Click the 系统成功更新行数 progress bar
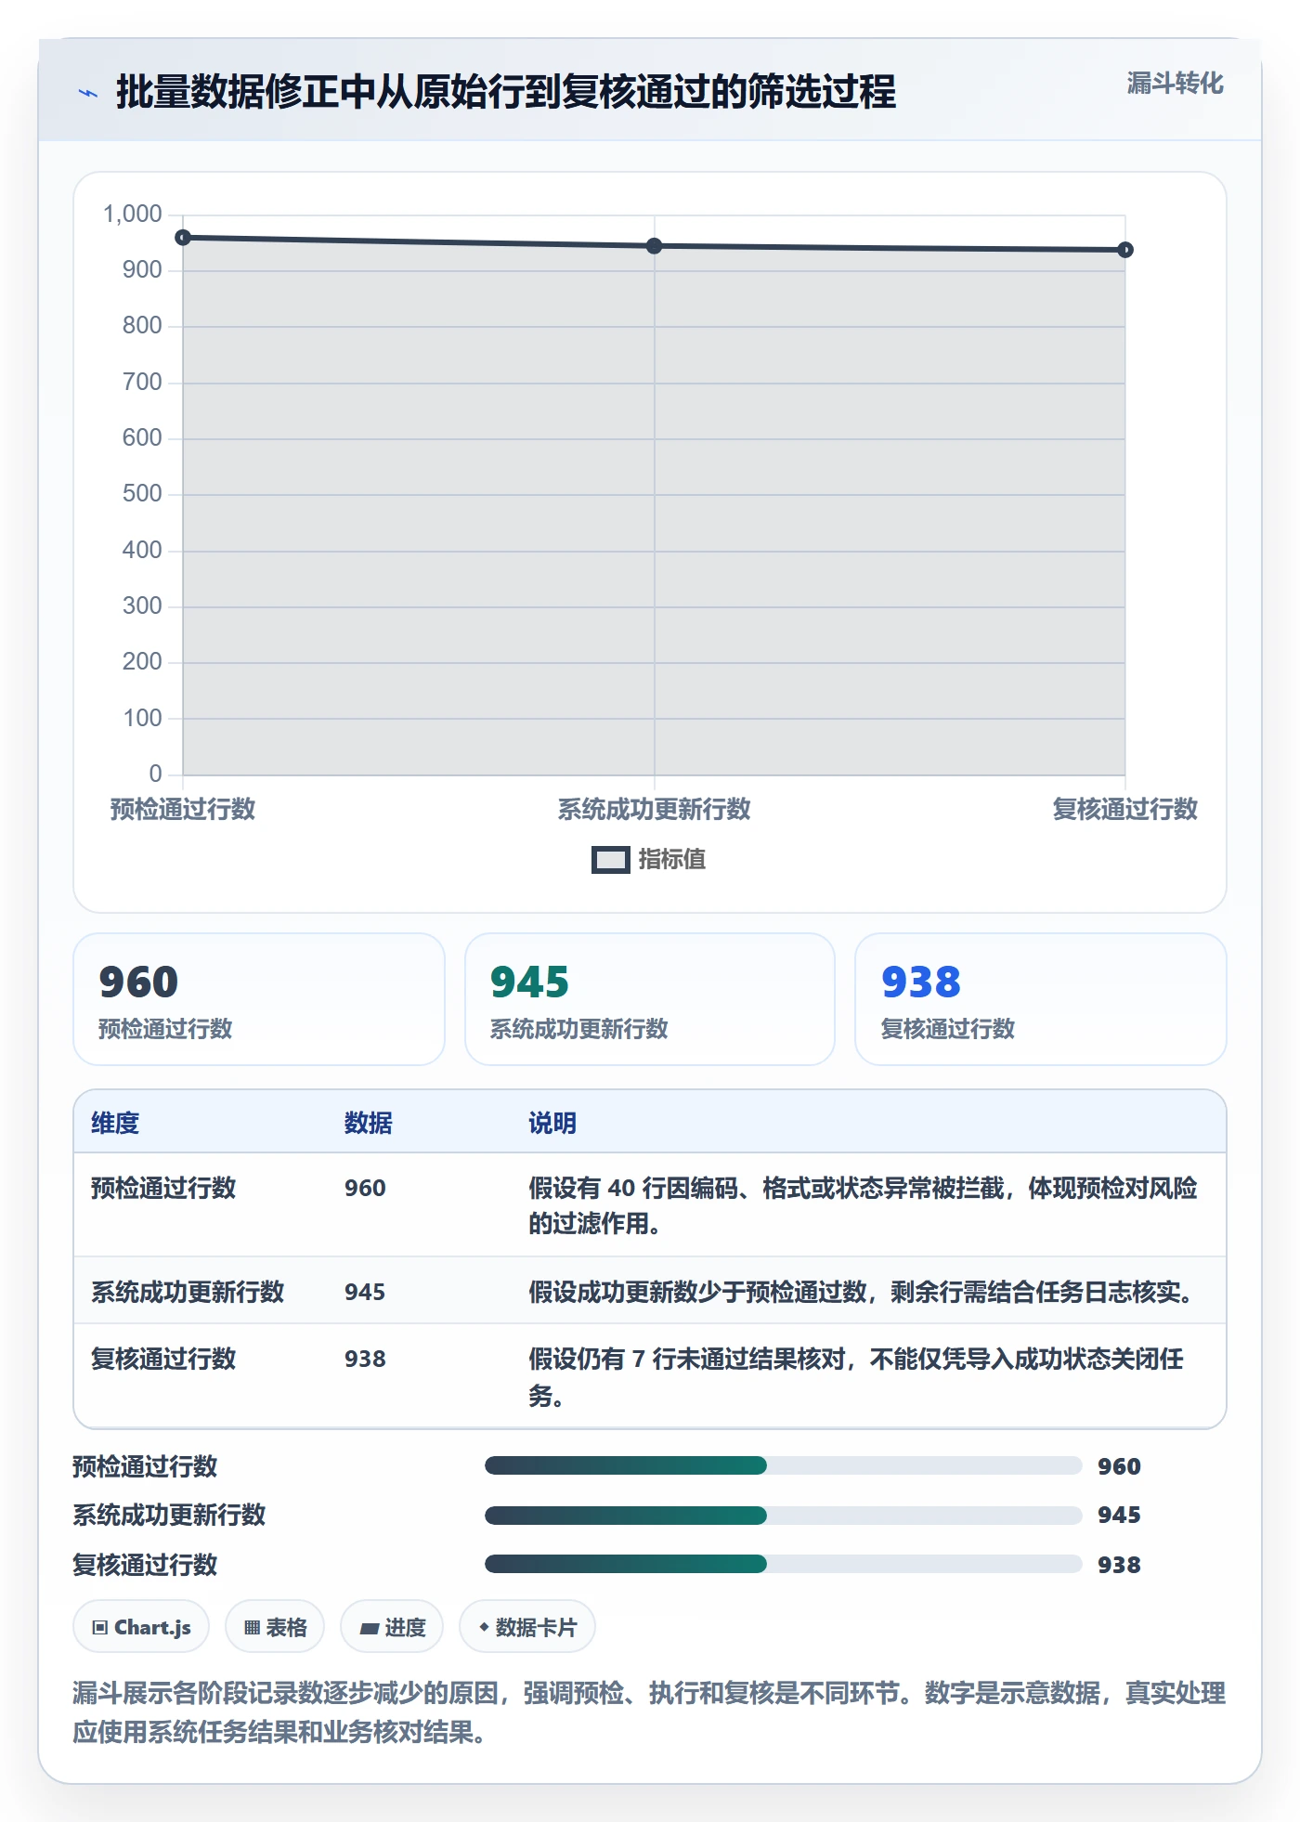1300x1822 pixels. click(x=783, y=1516)
